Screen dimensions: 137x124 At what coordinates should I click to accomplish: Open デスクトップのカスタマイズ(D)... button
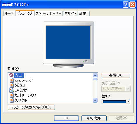[x=31, y=107]
